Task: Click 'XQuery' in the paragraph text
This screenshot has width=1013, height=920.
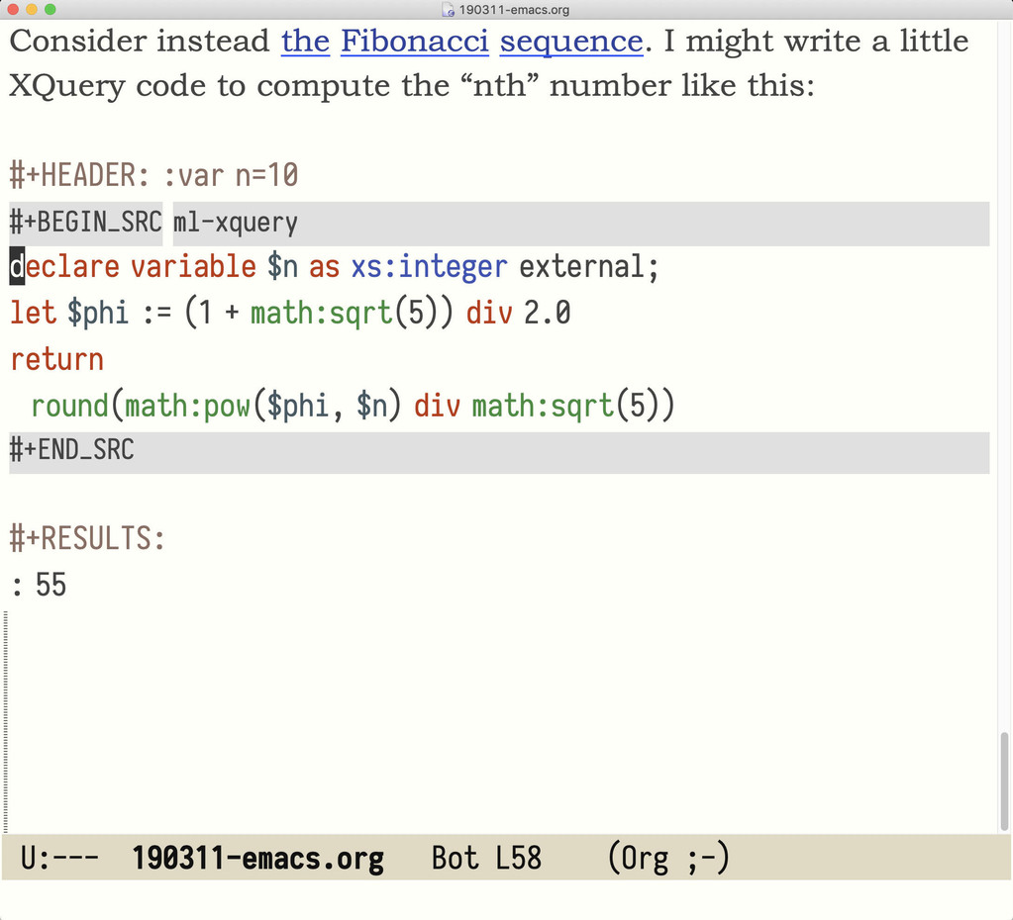Action: (x=66, y=86)
